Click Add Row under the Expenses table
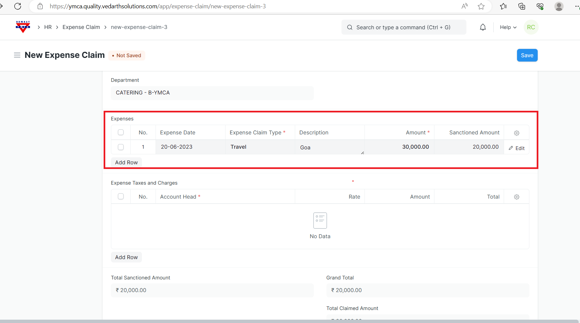 point(126,162)
